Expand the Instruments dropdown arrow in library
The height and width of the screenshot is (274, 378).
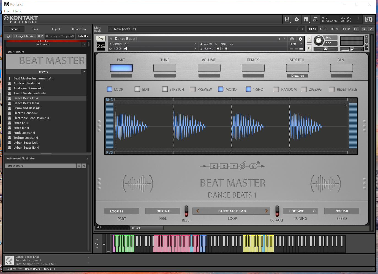point(84,44)
